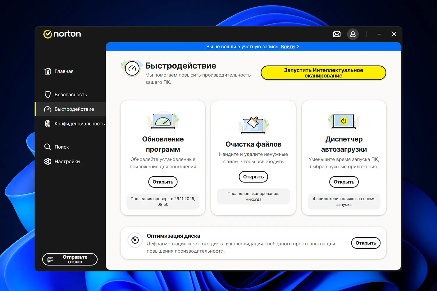Click the Обновляйте установленные приложения description
Image resolution: width=437 pixels, height=291 pixels.
click(165, 163)
